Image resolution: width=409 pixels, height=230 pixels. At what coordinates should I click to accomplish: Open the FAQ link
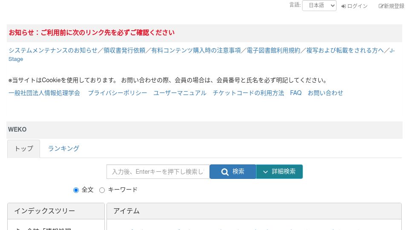point(296,93)
